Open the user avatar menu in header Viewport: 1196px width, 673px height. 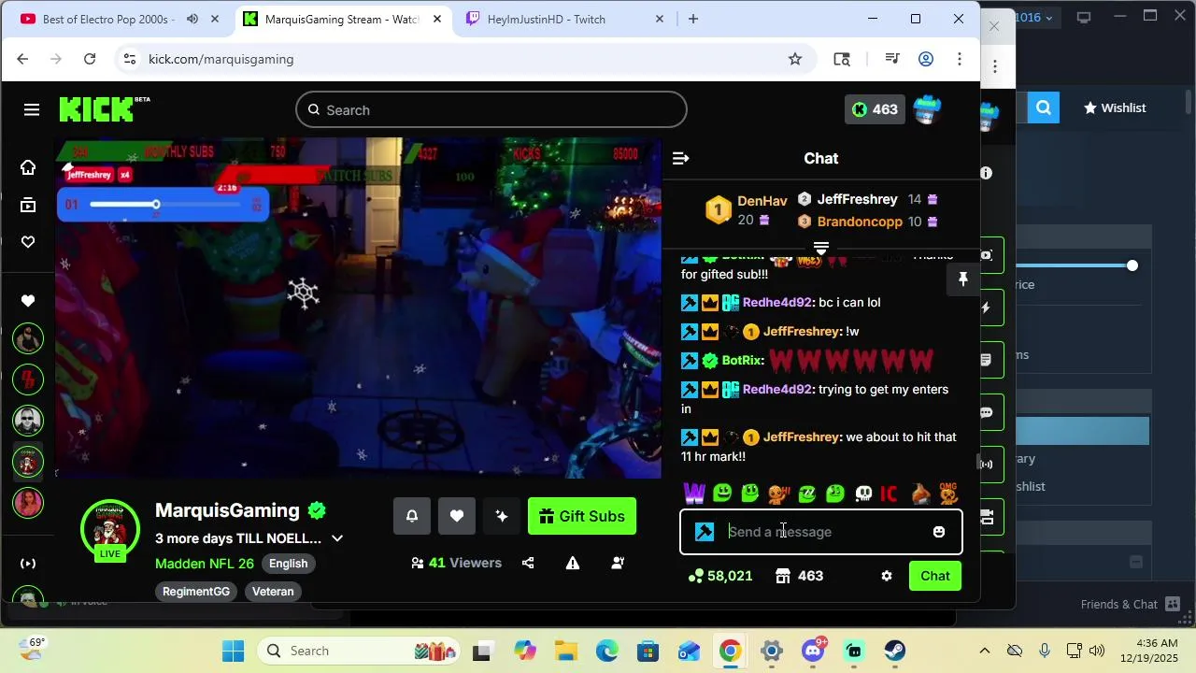(927, 109)
